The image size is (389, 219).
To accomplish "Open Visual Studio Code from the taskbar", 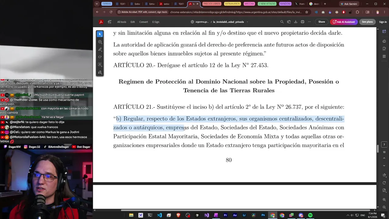I will point(160,215).
